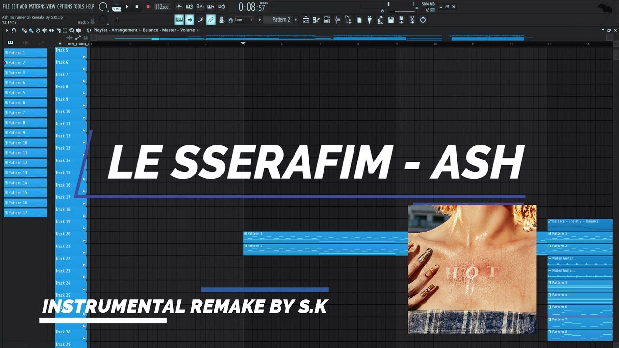
Task: Click the save project floppy icon
Action: point(391,20)
